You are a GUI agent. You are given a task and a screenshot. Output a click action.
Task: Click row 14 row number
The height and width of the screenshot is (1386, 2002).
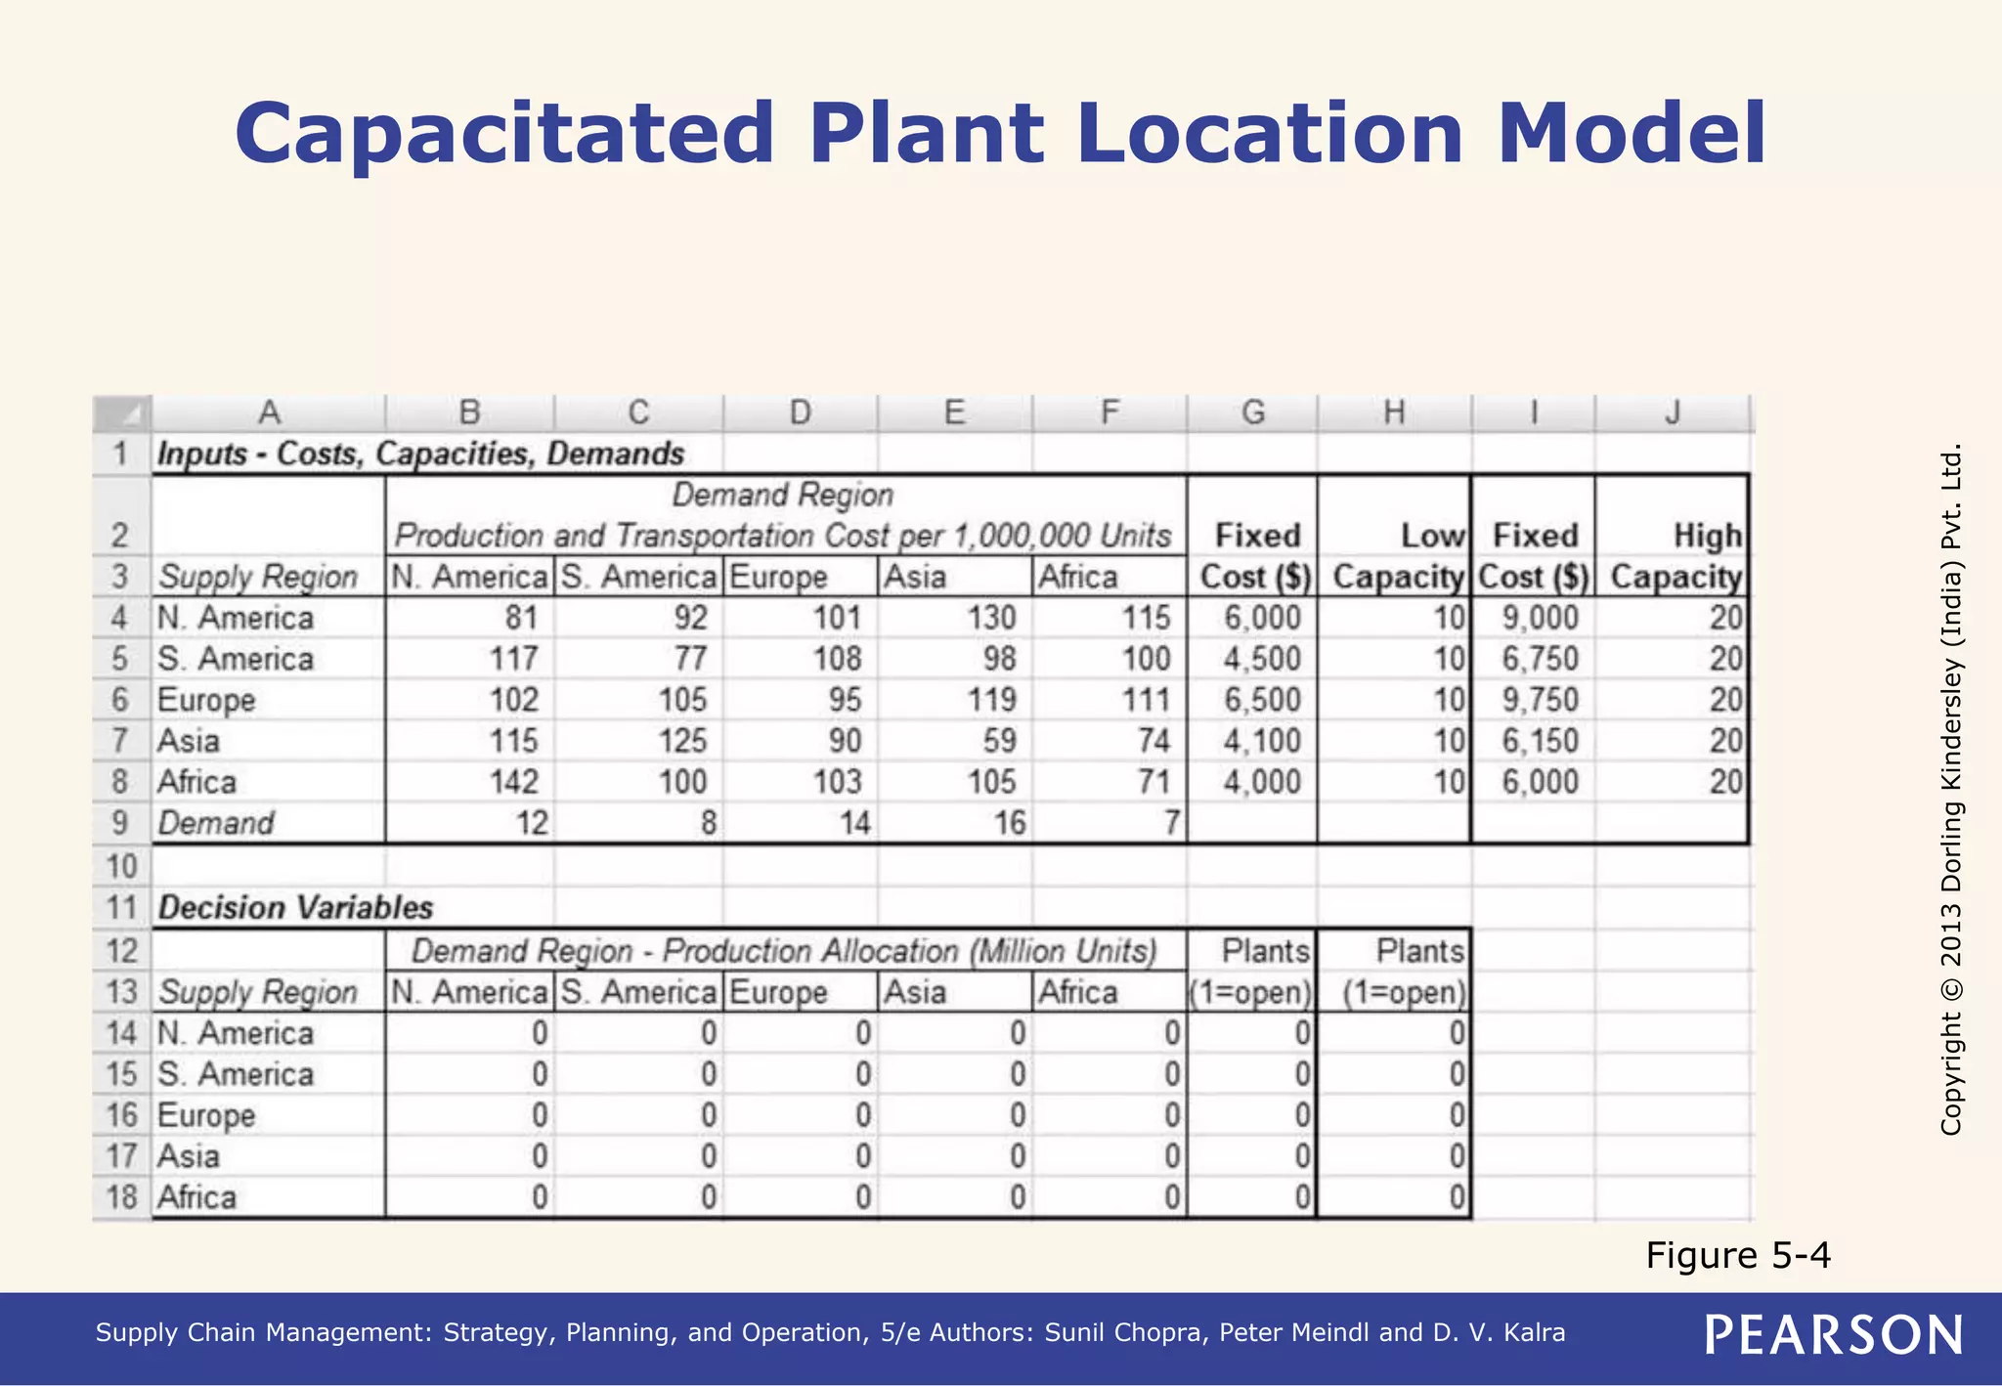point(121,1033)
